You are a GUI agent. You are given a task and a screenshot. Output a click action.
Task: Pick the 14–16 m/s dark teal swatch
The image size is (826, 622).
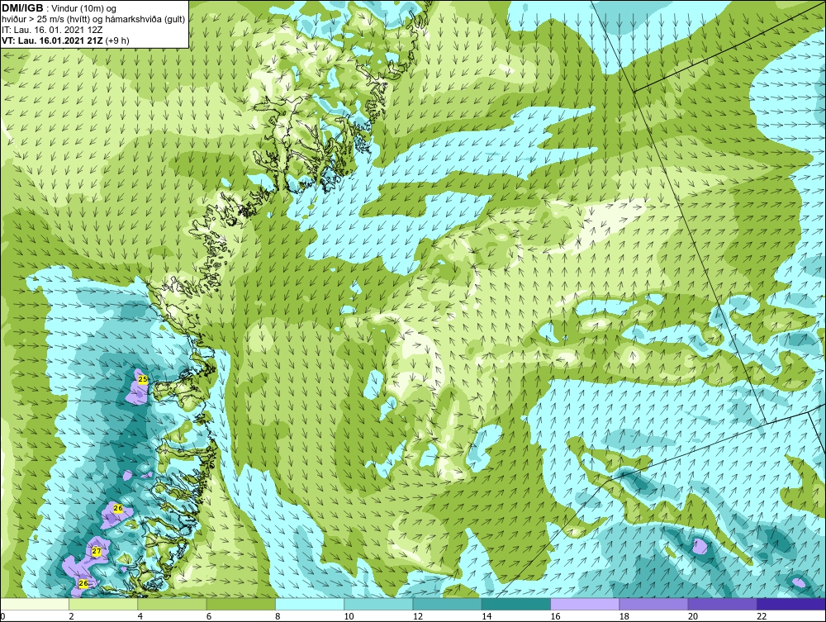(x=516, y=604)
